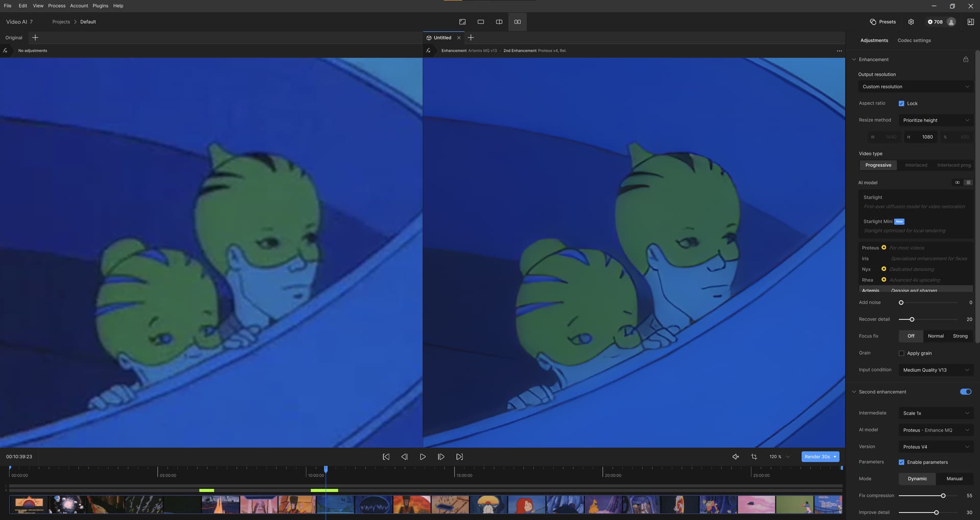The image size is (980, 520).
Task: Click the adjustments icon for the Untitled preview
Action: coord(428,50)
